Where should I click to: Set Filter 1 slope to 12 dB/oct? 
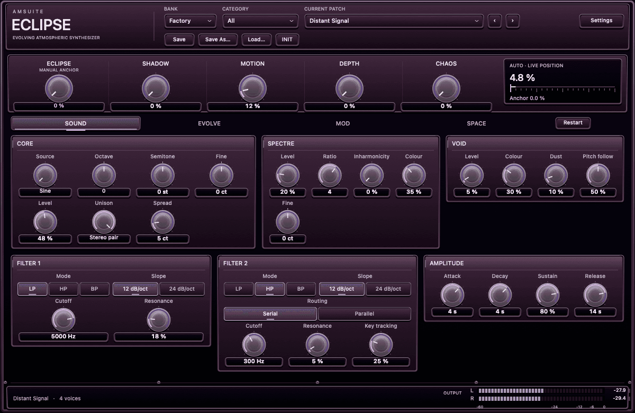point(135,289)
